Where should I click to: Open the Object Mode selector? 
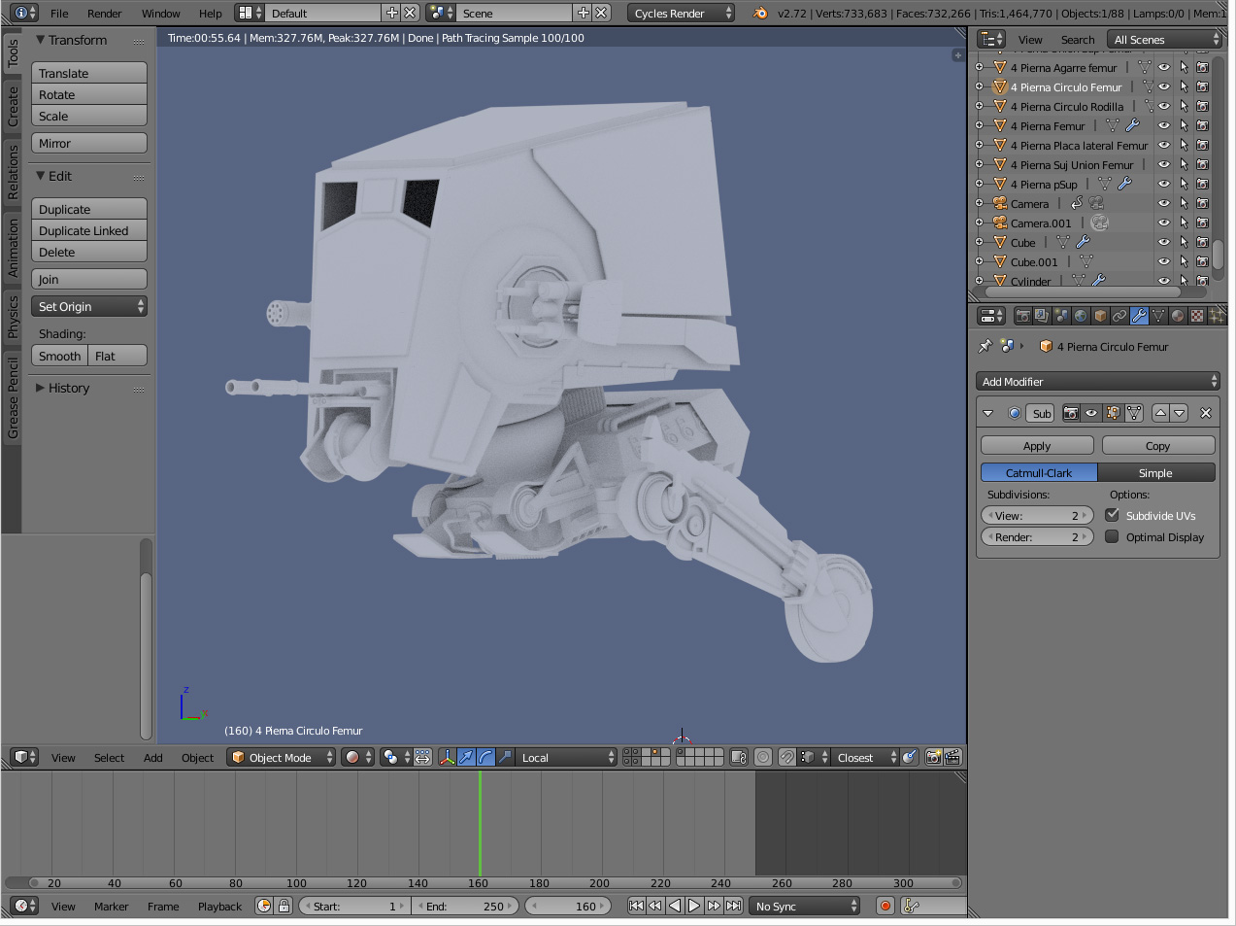pos(281,757)
